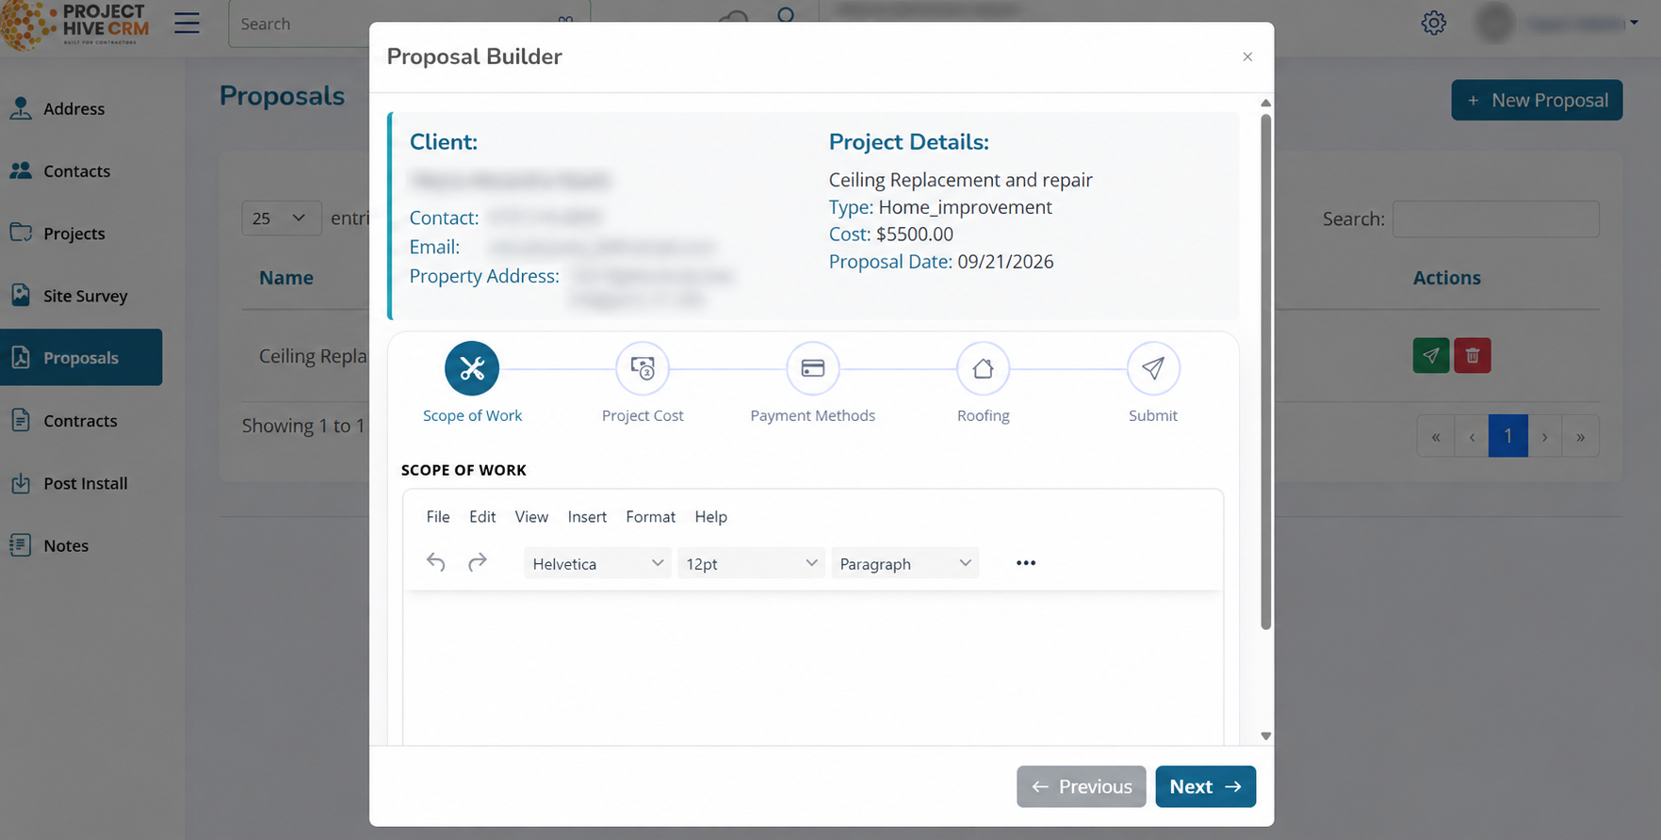Open the editor View menu
The width and height of the screenshot is (1661, 840).
(x=531, y=516)
